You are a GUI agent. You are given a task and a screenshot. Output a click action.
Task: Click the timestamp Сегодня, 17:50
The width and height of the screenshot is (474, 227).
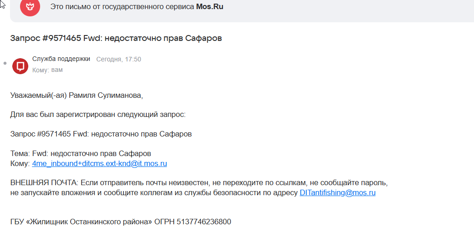[118, 59]
